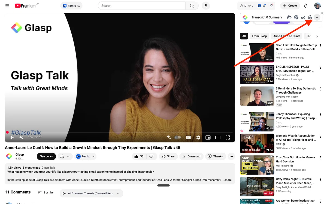Click into the Search field

(x=142, y=6)
